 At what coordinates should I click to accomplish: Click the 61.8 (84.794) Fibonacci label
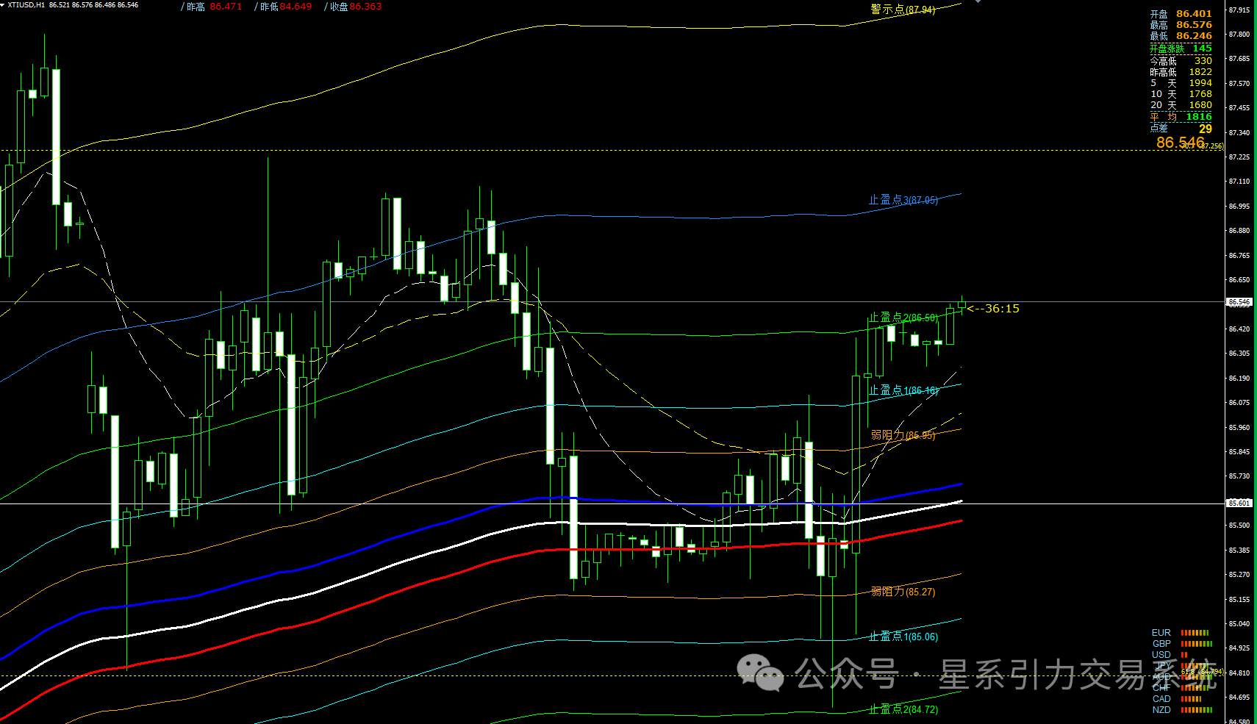[1202, 672]
